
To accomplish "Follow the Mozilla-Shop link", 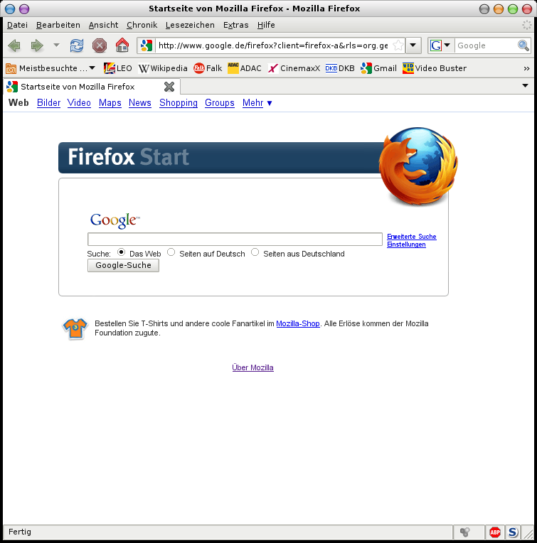I will 297,323.
